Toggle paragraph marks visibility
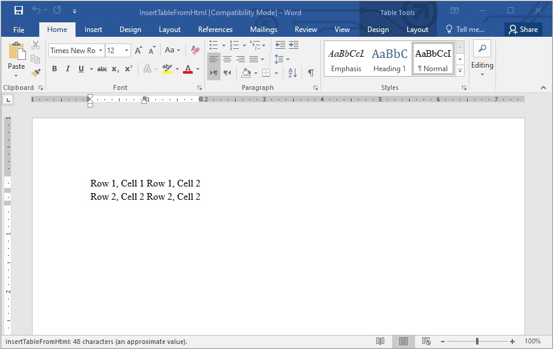 point(311,72)
